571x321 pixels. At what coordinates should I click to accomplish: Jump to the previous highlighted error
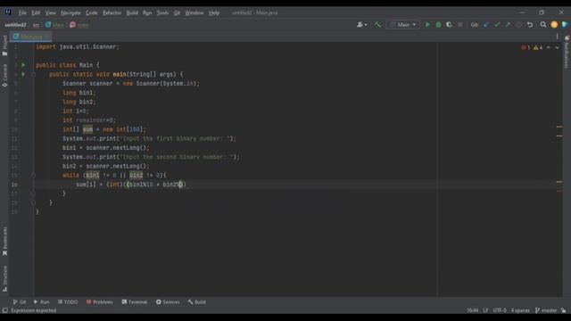[x=549, y=47]
